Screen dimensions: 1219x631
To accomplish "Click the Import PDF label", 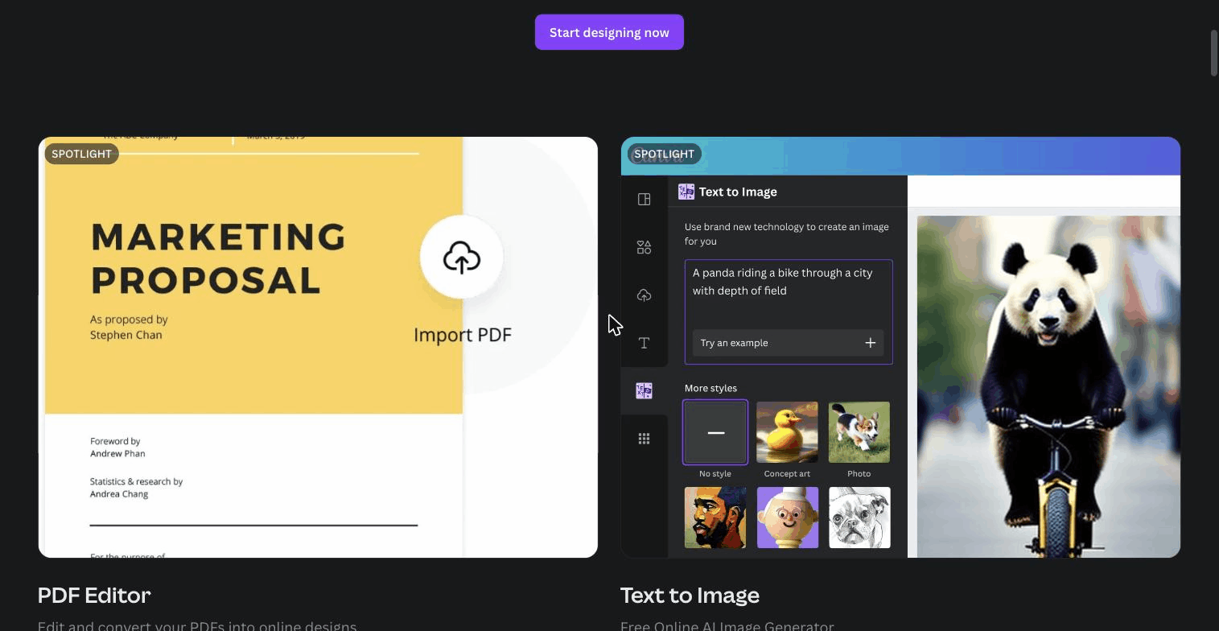I will tap(463, 335).
